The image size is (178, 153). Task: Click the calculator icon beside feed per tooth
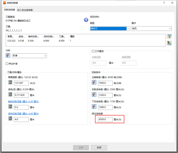pos(10,95)
